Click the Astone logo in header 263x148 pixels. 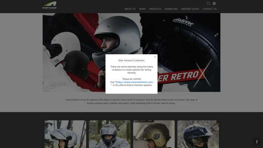[50, 6]
